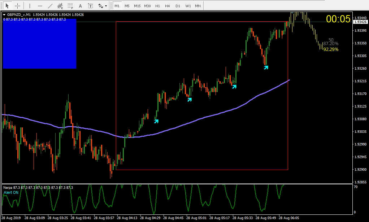Pick the Text Label (T) tool
Screen dimensions: 369x222
(90, 6)
